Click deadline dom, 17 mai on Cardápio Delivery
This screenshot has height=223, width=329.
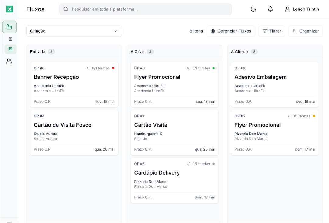tap(205, 197)
